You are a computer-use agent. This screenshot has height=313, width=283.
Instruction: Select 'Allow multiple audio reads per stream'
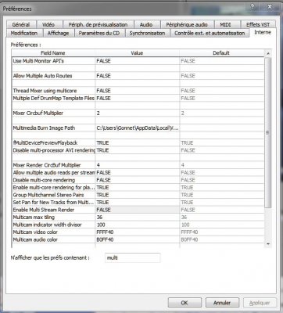pyautogui.click(x=54, y=173)
